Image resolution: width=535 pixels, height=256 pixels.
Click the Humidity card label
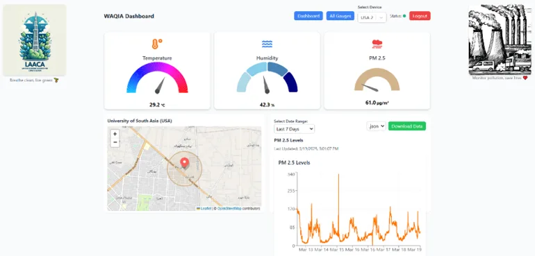pyautogui.click(x=267, y=58)
